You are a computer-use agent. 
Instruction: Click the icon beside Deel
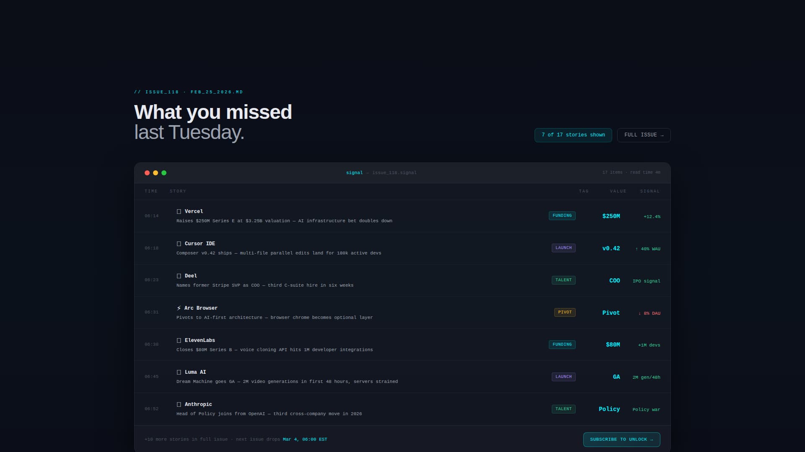click(179, 276)
